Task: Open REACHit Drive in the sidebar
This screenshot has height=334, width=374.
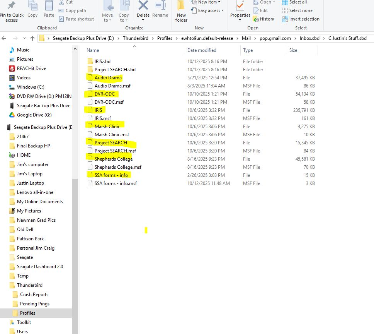Action: (31, 69)
